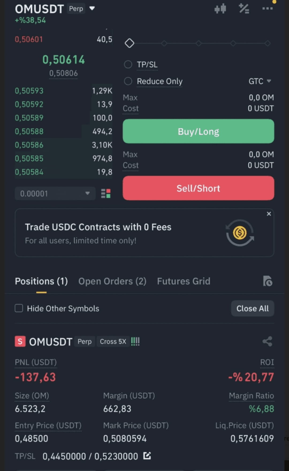Open the candlestick chart icon
Screen dimensions: 289x471
tap(220, 9)
